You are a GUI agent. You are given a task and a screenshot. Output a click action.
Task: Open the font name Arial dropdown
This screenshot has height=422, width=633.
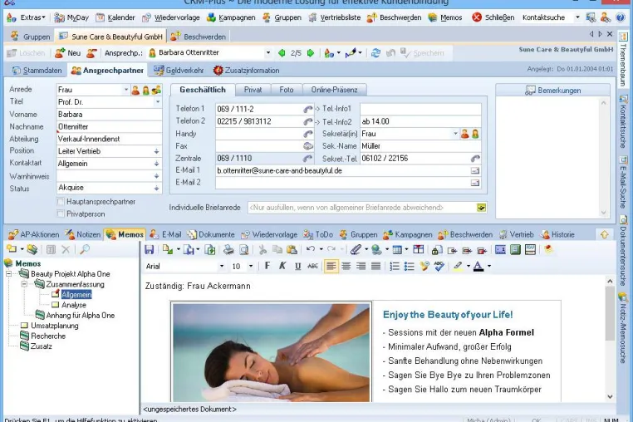click(x=221, y=266)
